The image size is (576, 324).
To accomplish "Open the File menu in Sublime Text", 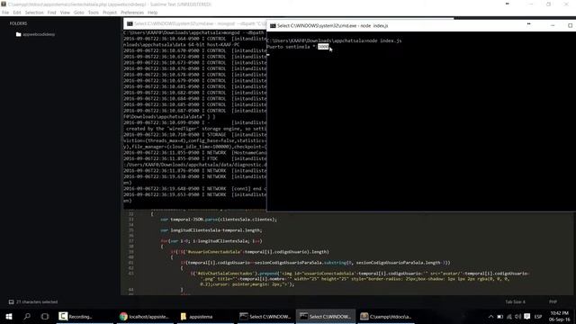I will [5, 13].
